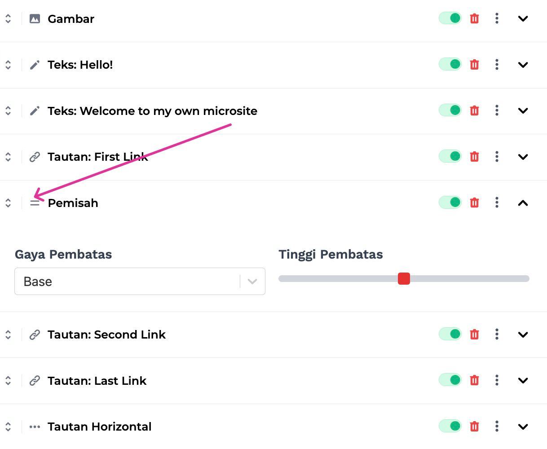Open more options for Pemisah row
This screenshot has height=449, width=547.
(x=497, y=202)
